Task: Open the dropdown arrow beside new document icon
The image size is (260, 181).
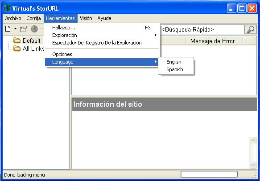Action: coord(15,29)
